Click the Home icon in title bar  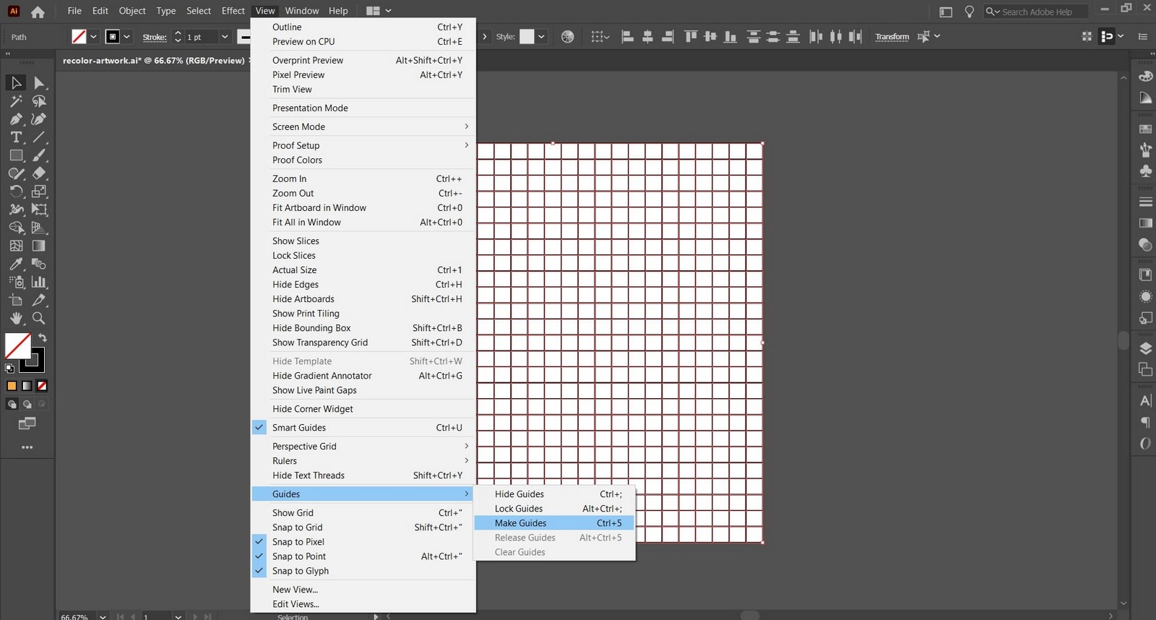click(x=38, y=12)
